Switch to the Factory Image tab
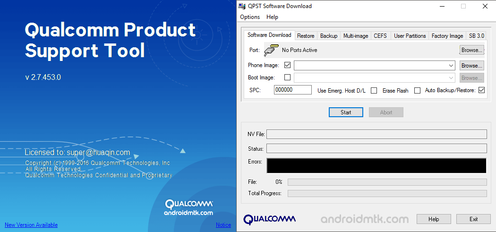This screenshot has width=496, height=232. [447, 36]
